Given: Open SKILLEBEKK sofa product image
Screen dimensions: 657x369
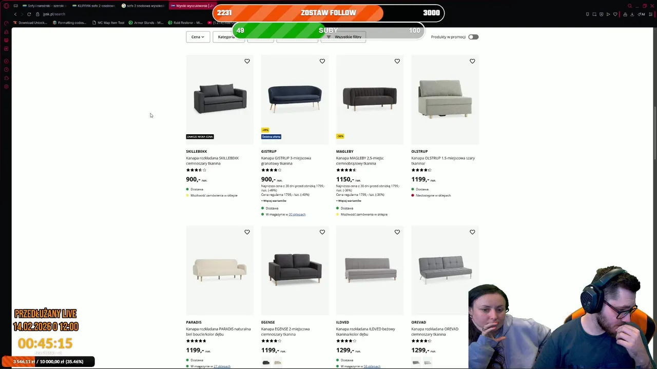Looking at the screenshot, I should (x=220, y=98).
